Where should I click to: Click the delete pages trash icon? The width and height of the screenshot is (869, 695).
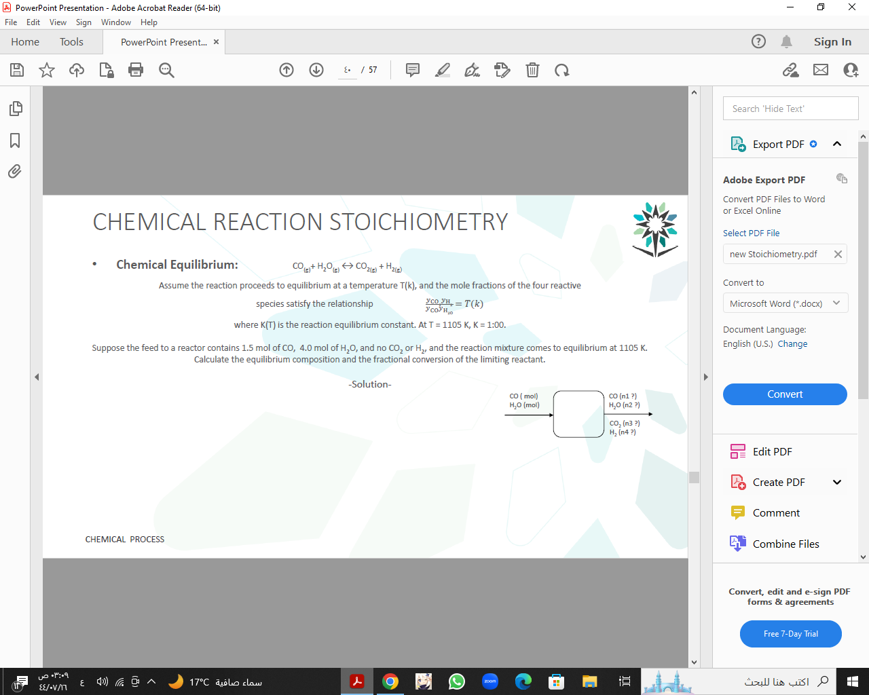coord(532,70)
